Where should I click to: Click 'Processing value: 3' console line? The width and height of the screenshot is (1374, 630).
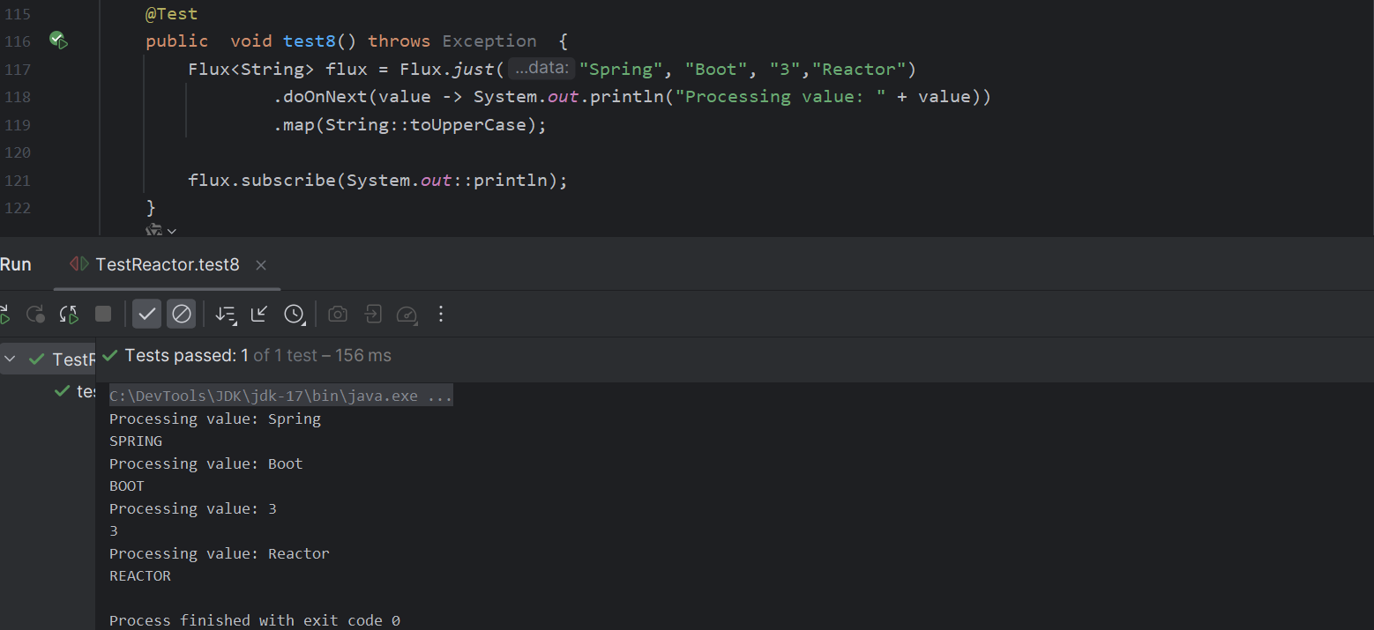pos(192,508)
